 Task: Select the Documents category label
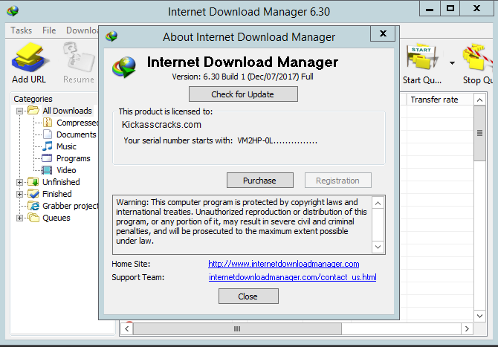(x=77, y=134)
